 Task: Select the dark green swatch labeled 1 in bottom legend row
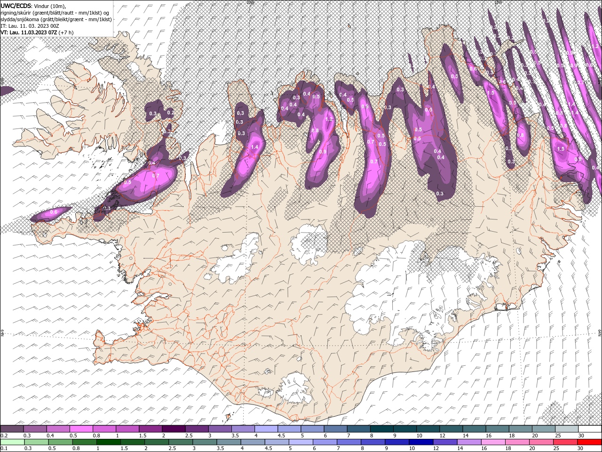click(108, 442)
